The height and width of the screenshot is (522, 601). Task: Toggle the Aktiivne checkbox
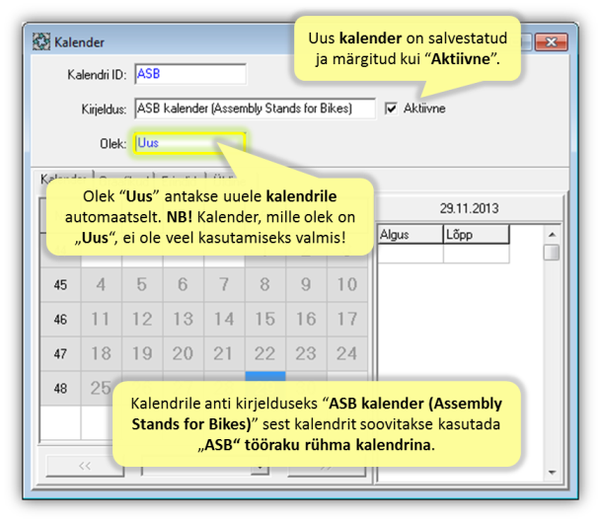click(392, 109)
